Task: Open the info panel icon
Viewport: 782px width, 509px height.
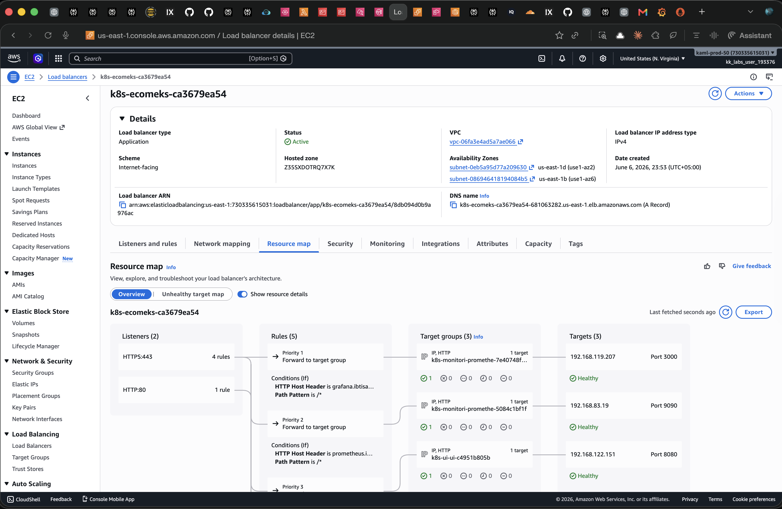Action: [753, 77]
